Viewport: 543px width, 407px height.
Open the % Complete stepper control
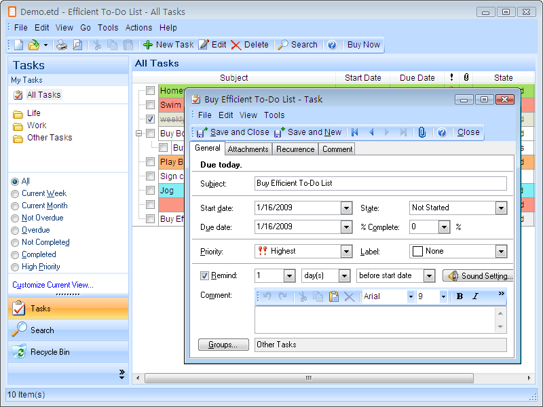coord(445,227)
